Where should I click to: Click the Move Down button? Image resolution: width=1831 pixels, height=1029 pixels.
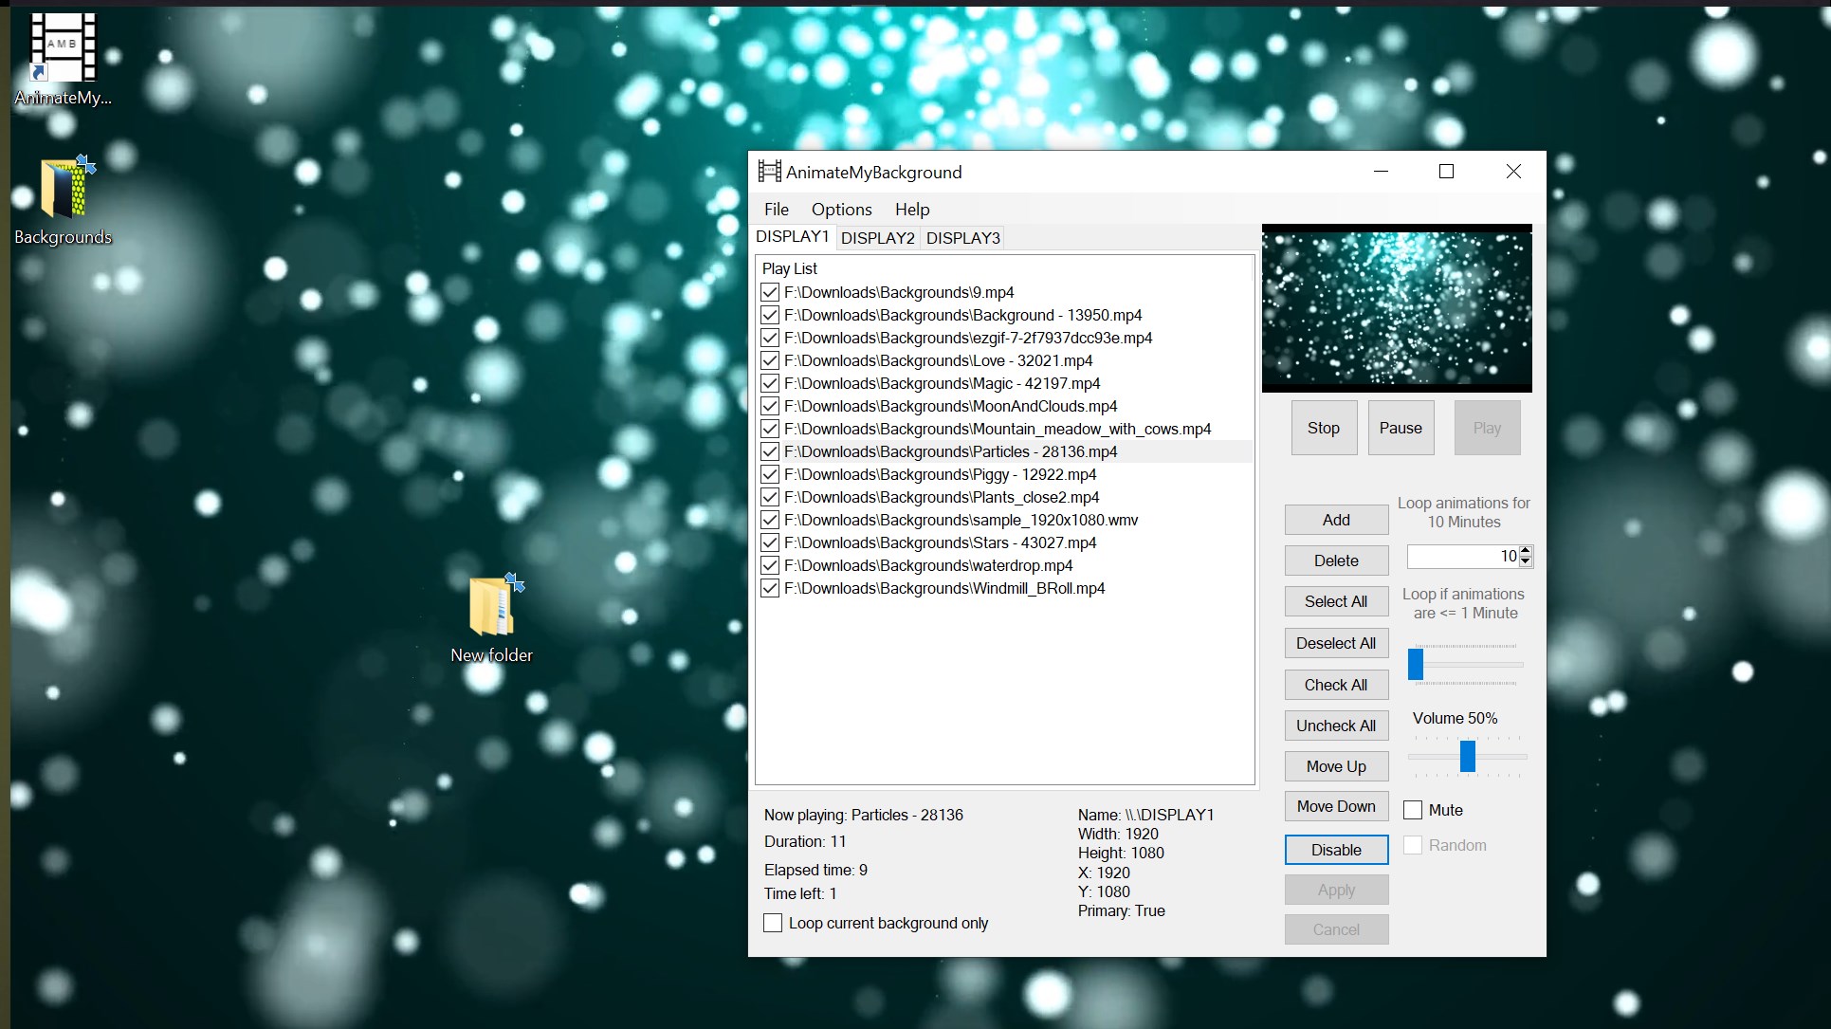(1335, 806)
